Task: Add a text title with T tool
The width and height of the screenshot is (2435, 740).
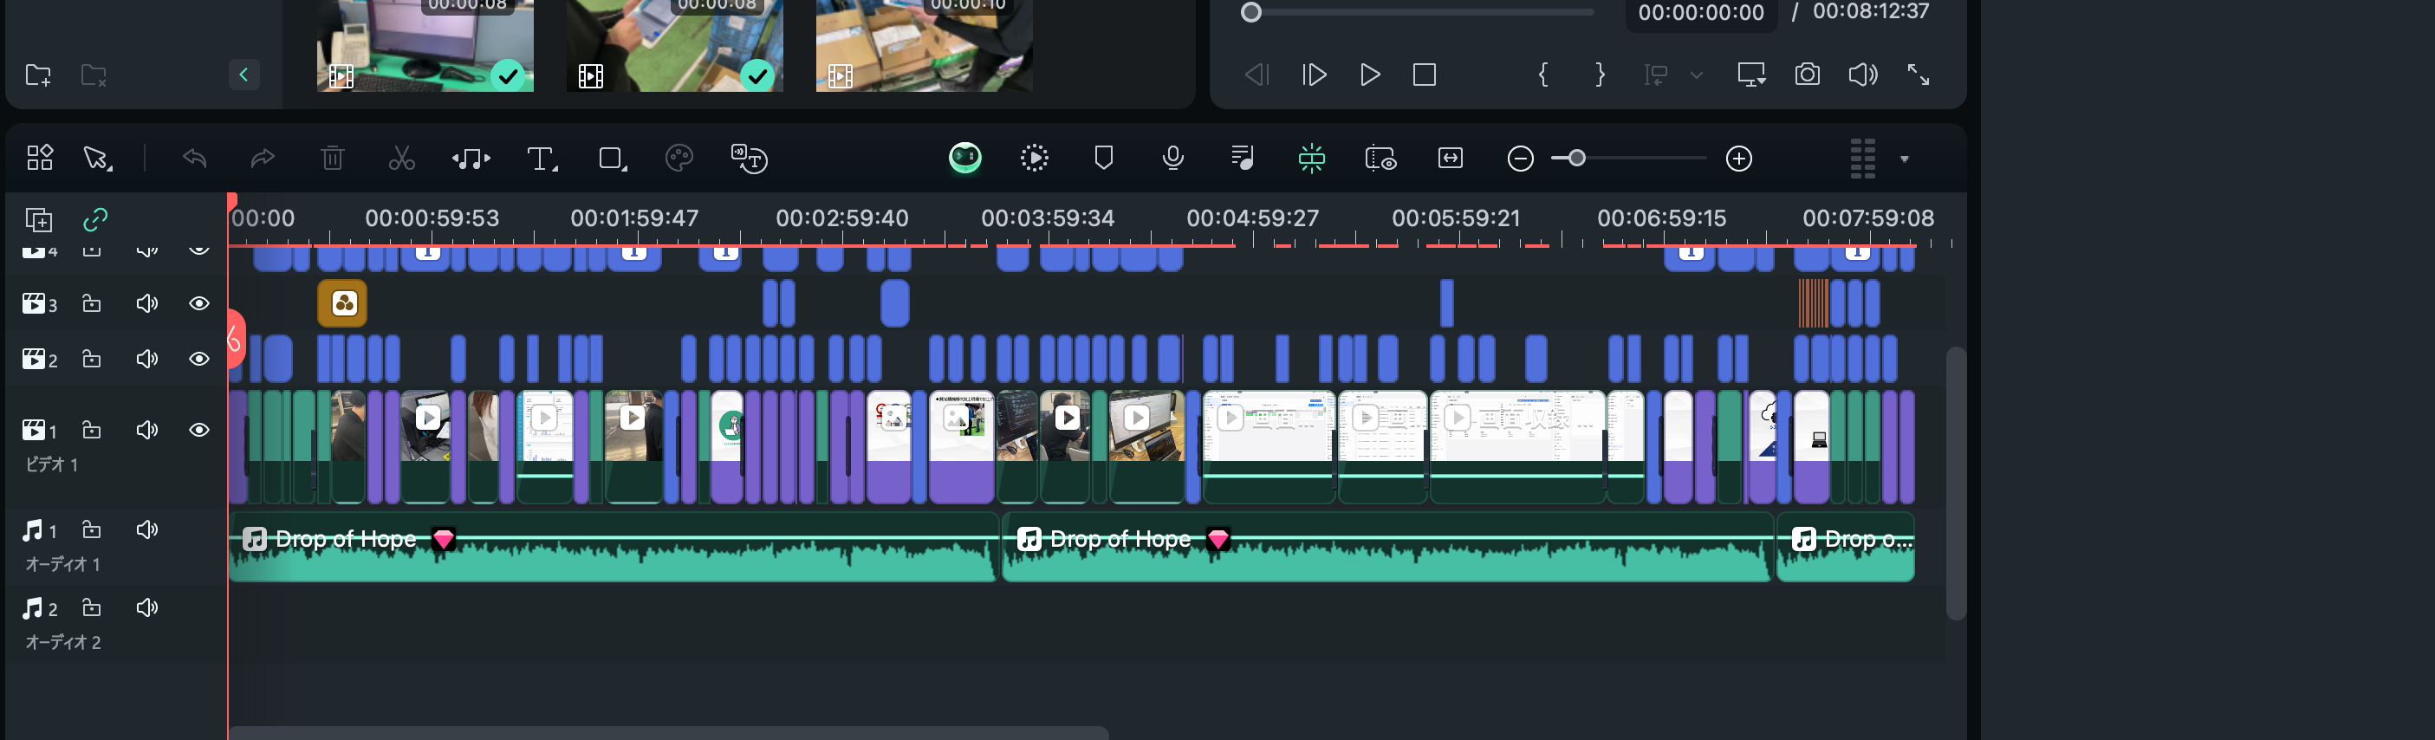Action: (x=542, y=159)
